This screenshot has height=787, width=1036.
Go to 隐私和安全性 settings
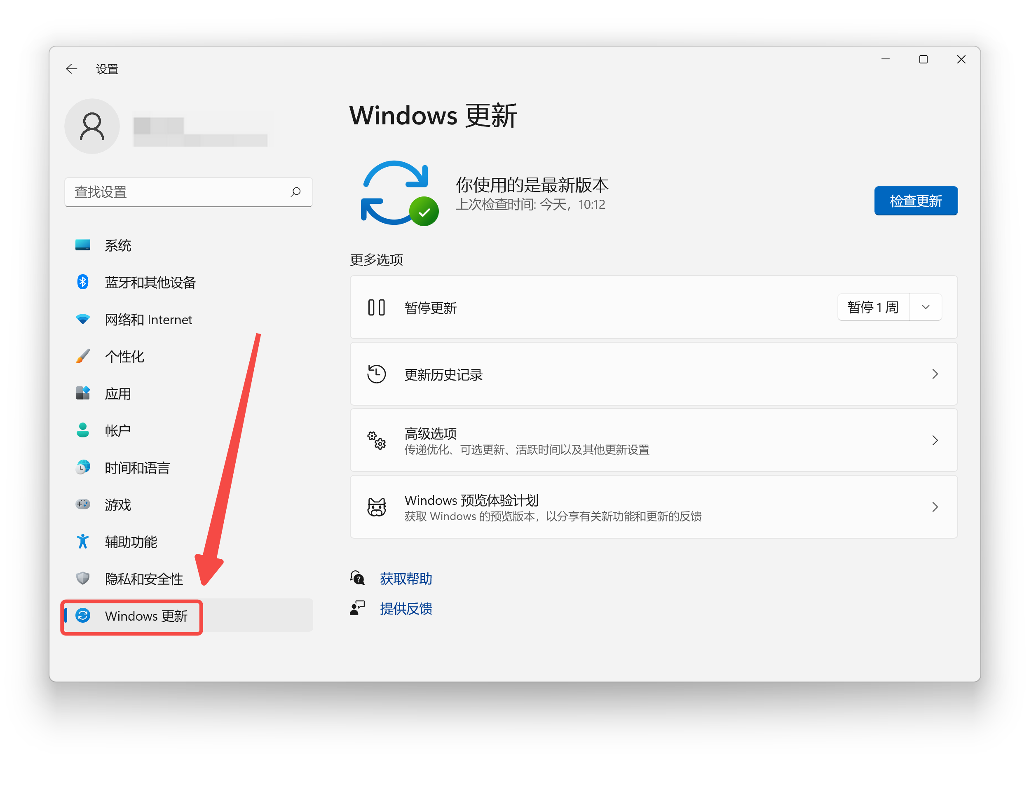(188, 579)
